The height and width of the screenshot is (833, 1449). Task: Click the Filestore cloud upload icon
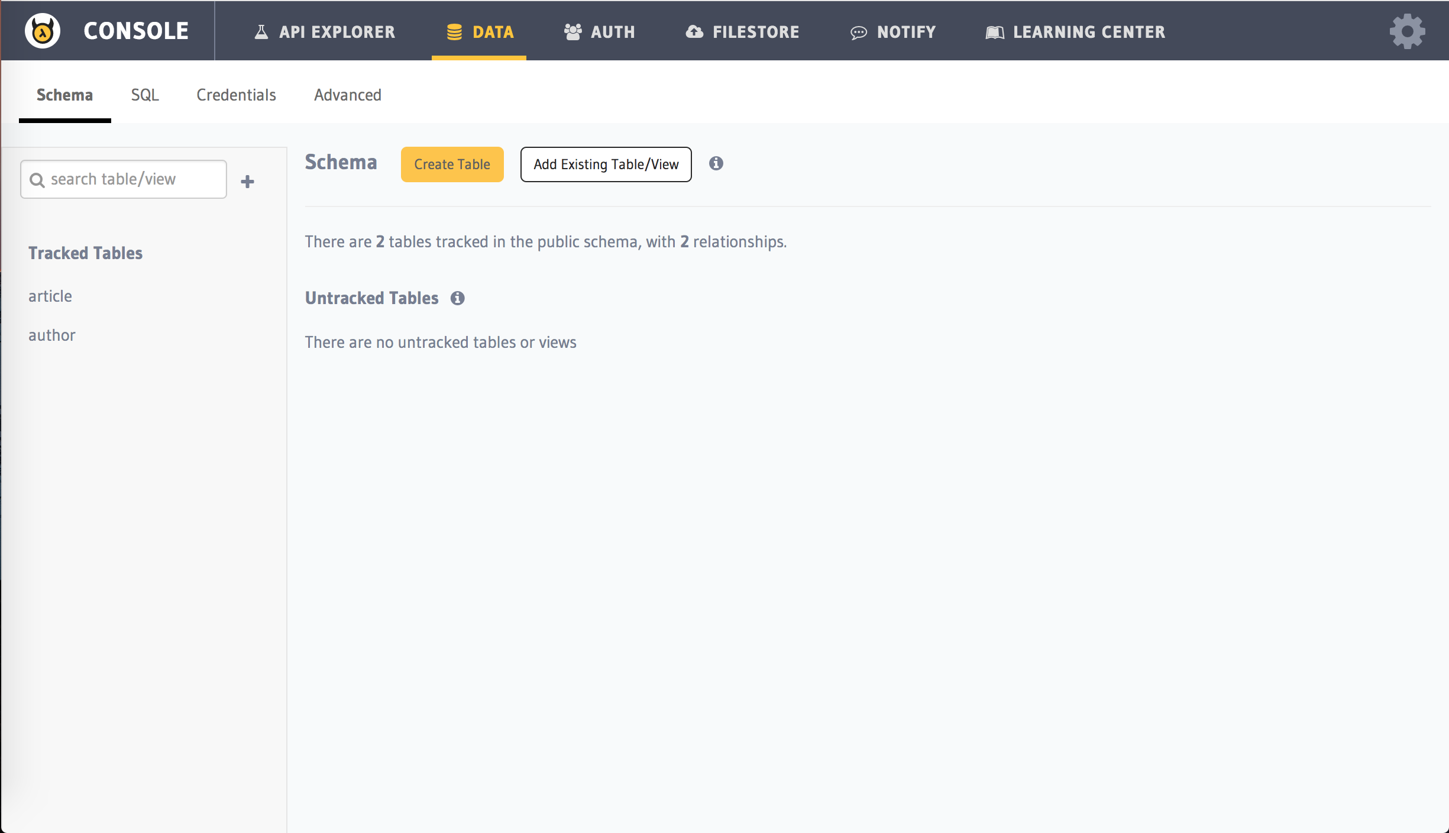point(694,32)
